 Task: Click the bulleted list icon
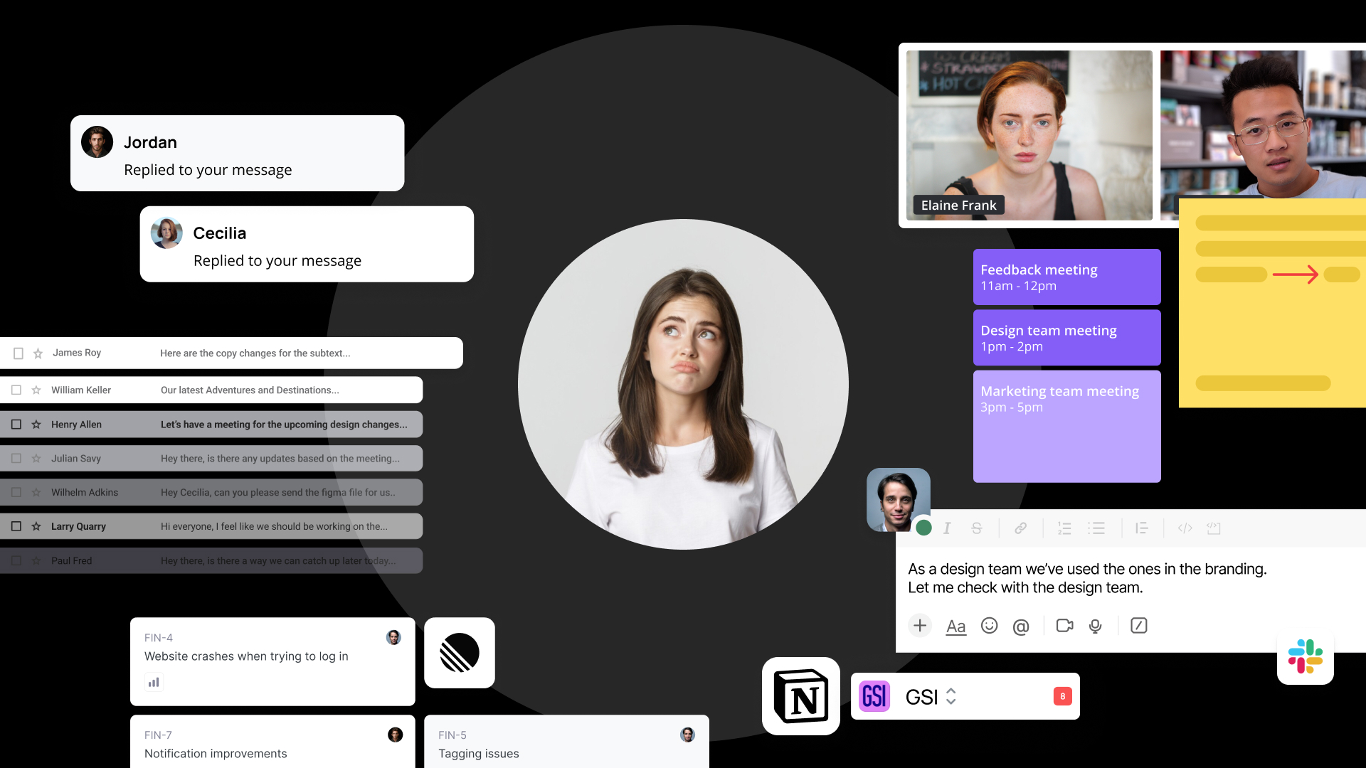tap(1096, 528)
